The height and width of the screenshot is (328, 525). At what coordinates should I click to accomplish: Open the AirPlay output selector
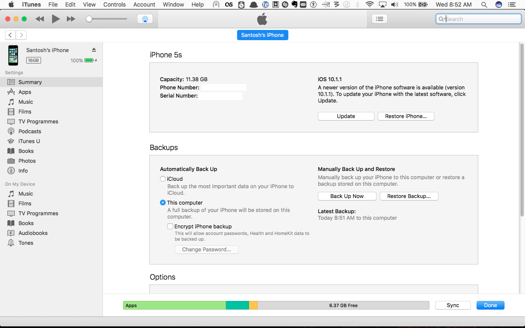(145, 19)
